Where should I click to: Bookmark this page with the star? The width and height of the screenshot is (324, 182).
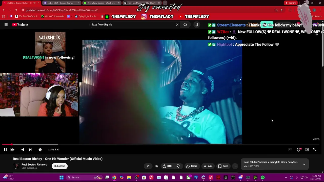(281, 10)
